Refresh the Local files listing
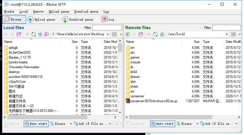Image resolution: width=244 pixels, height=135 pixels. coord(34,34)
